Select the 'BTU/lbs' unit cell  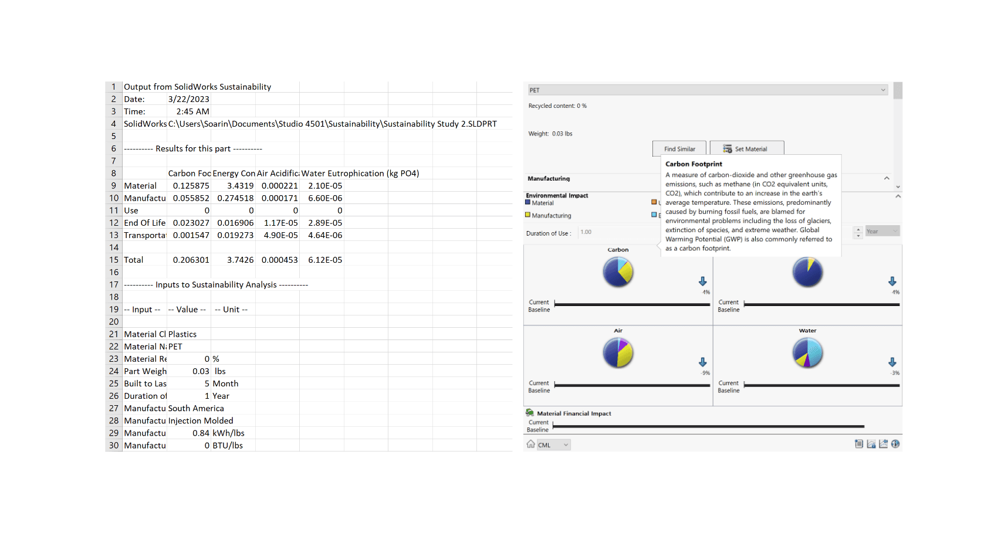pos(233,446)
